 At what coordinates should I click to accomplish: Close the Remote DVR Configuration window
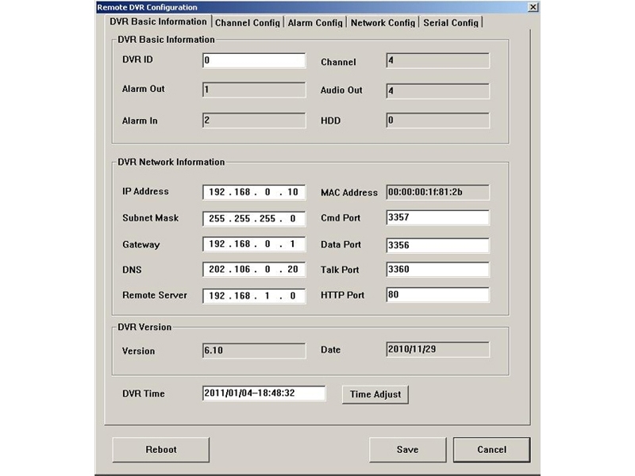tap(534, 7)
